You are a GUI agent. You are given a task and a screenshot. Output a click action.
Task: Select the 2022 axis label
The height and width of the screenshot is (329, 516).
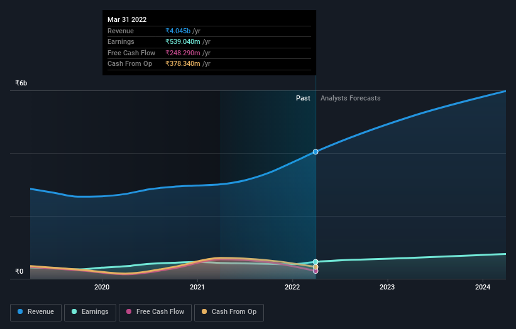click(x=292, y=288)
